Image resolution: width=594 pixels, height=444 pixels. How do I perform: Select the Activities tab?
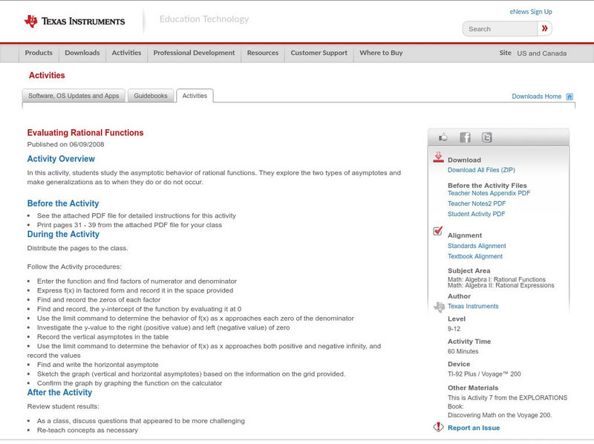195,96
